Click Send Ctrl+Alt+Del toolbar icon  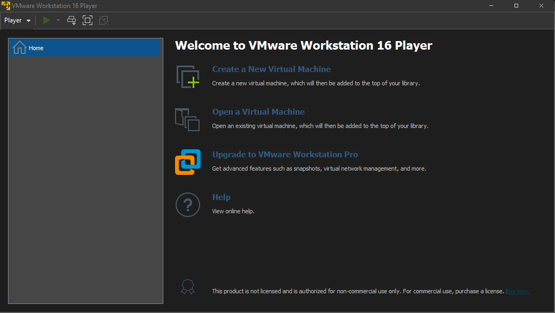[72, 20]
